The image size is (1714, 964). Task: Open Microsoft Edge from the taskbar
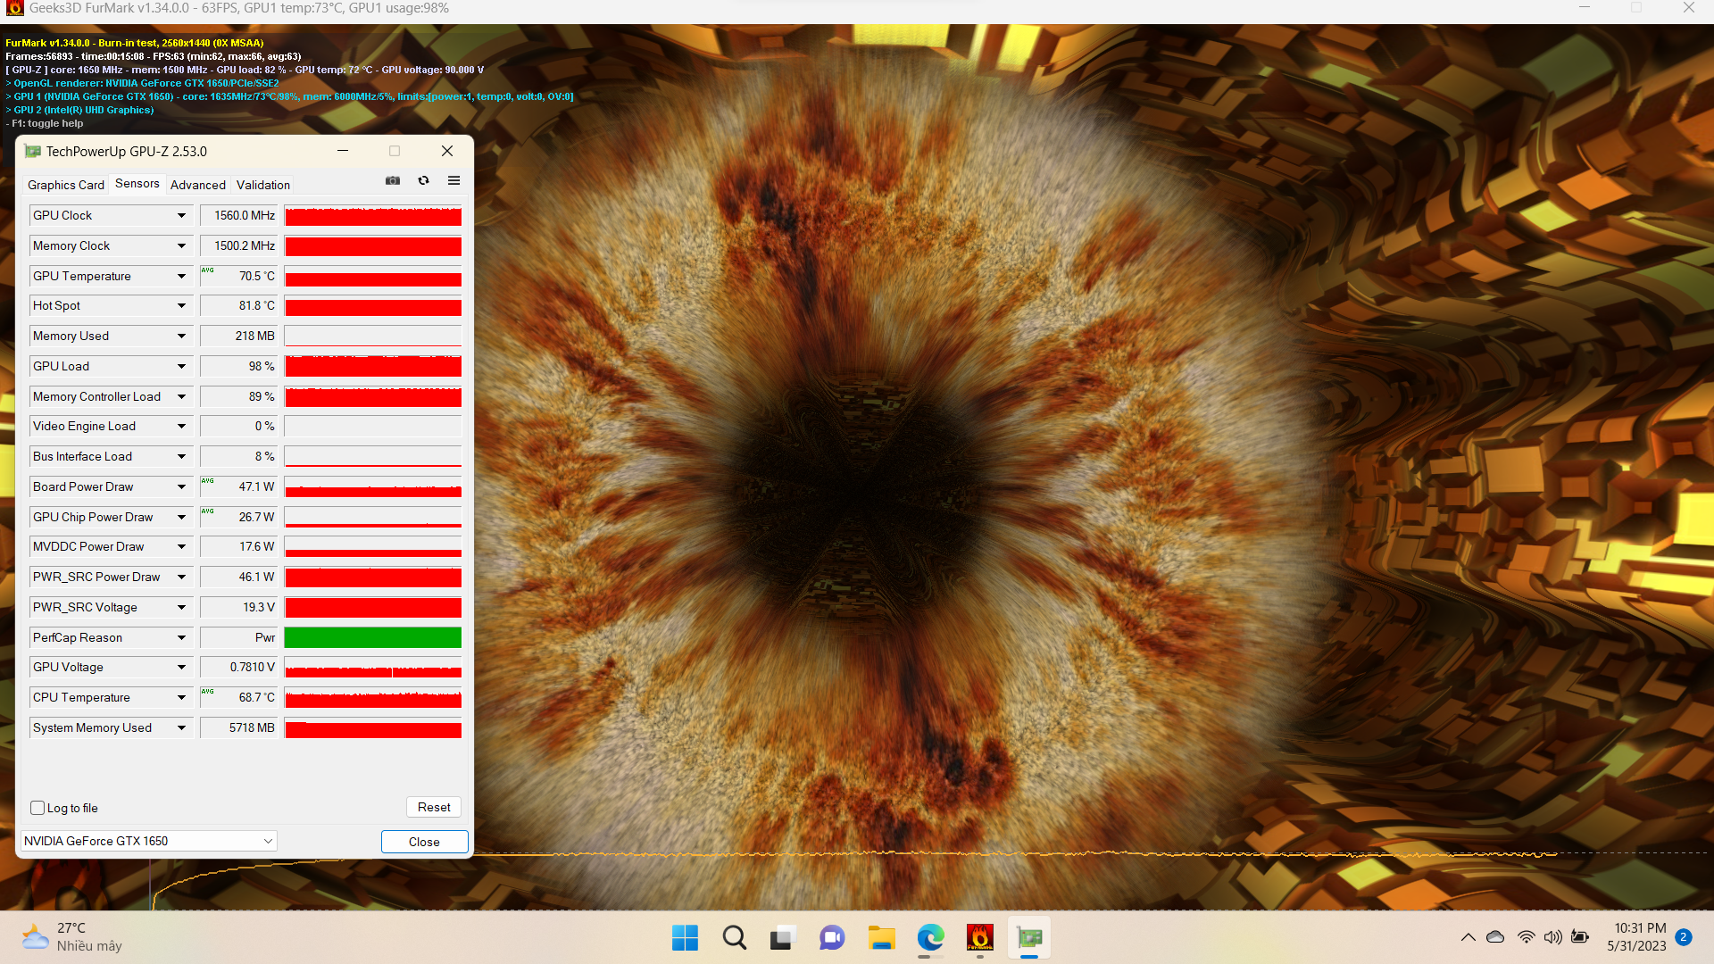coord(930,937)
